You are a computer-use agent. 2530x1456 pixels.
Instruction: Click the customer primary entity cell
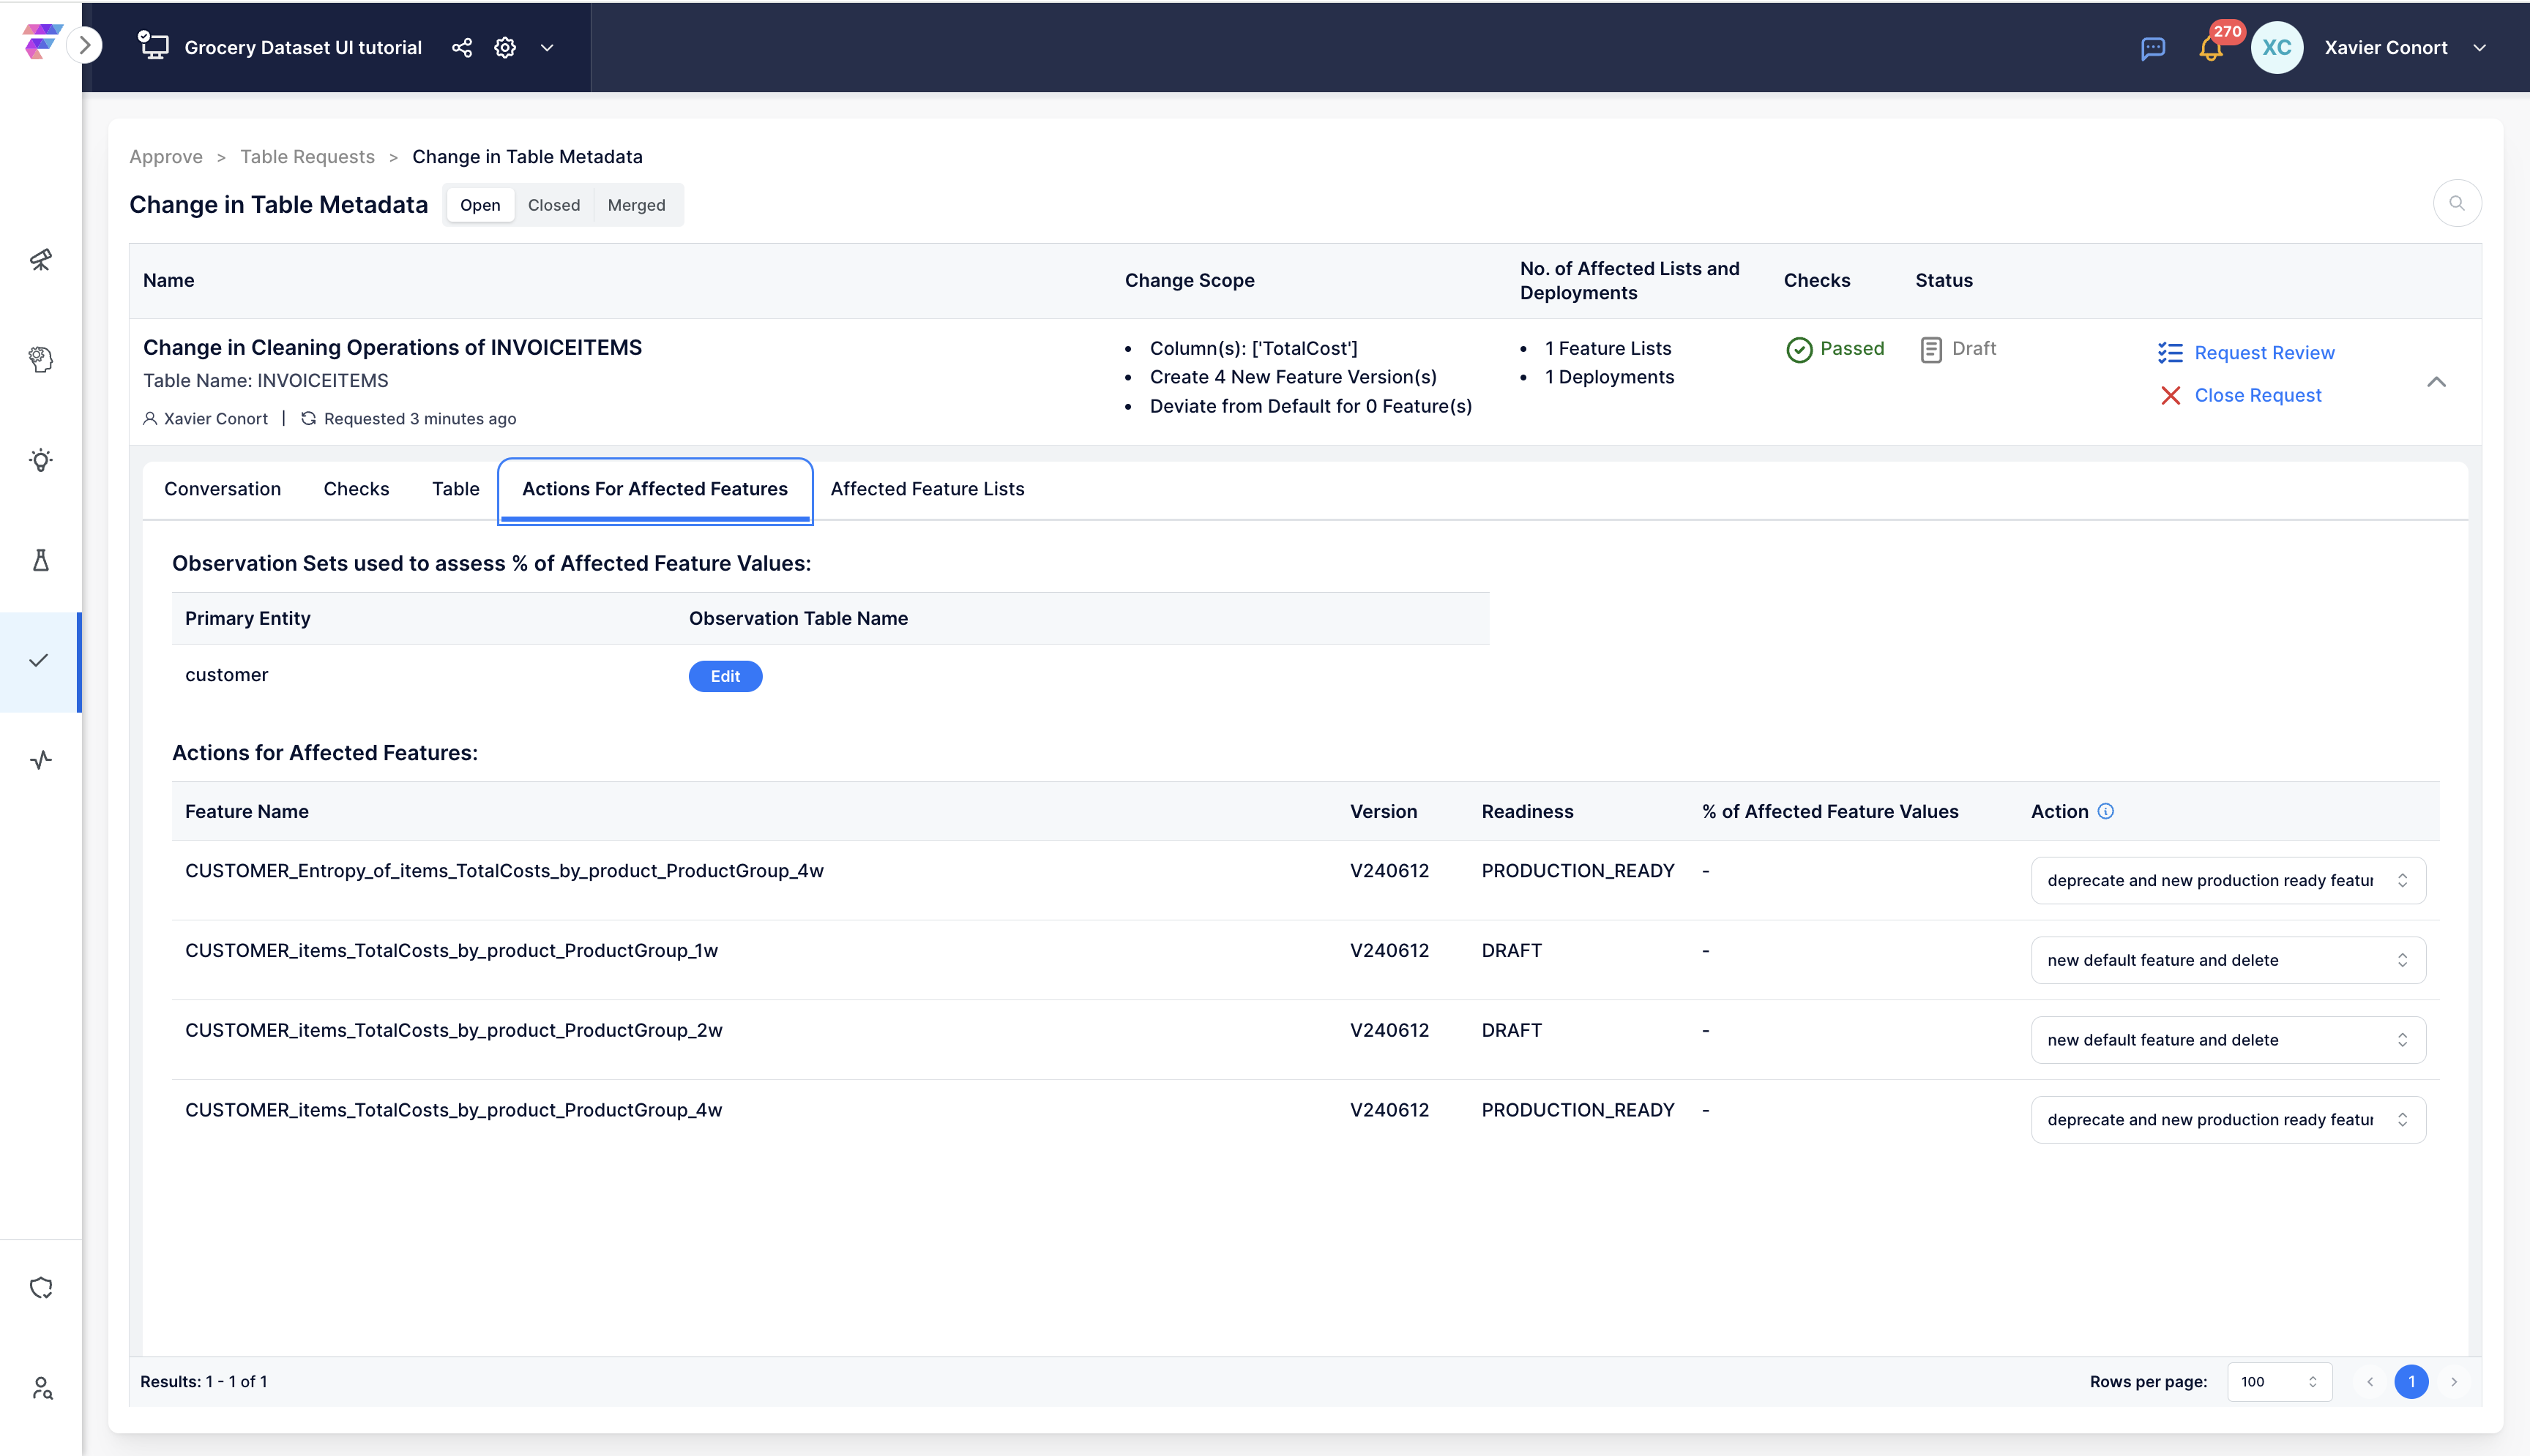(226, 675)
